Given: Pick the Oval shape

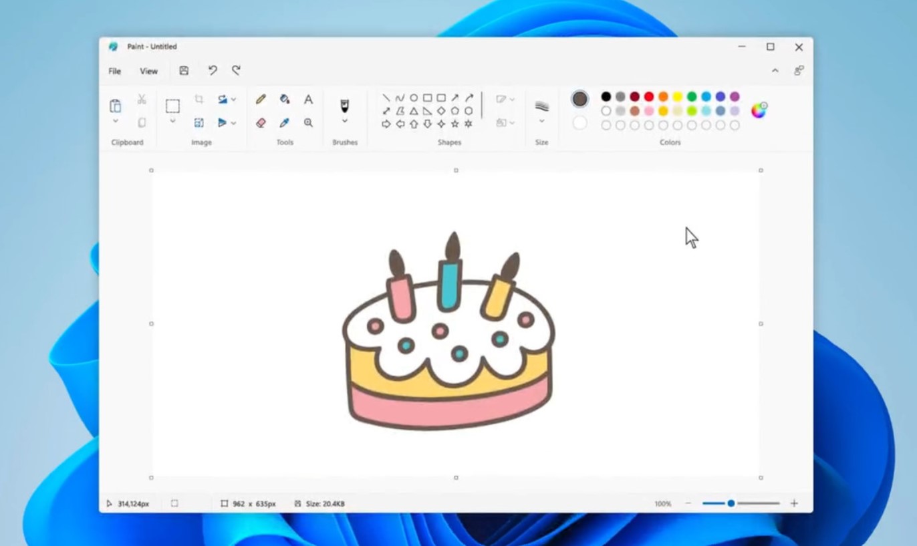Looking at the screenshot, I should click(414, 98).
